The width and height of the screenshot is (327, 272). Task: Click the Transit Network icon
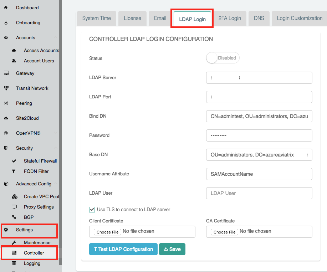pyautogui.click(x=6, y=88)
